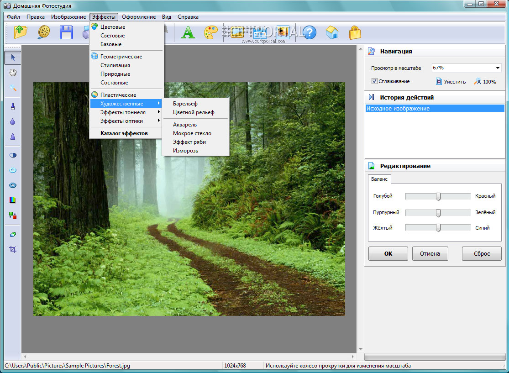Open the paint palette toolbar icon
This screenshot has width=509, height=373.
click(211, 32)
